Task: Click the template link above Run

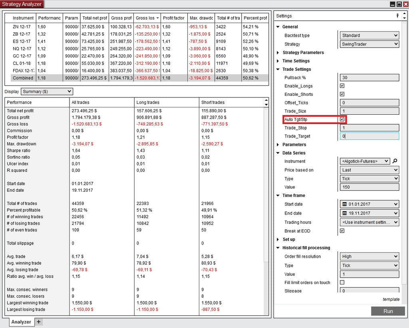Action: coord(391,299)
